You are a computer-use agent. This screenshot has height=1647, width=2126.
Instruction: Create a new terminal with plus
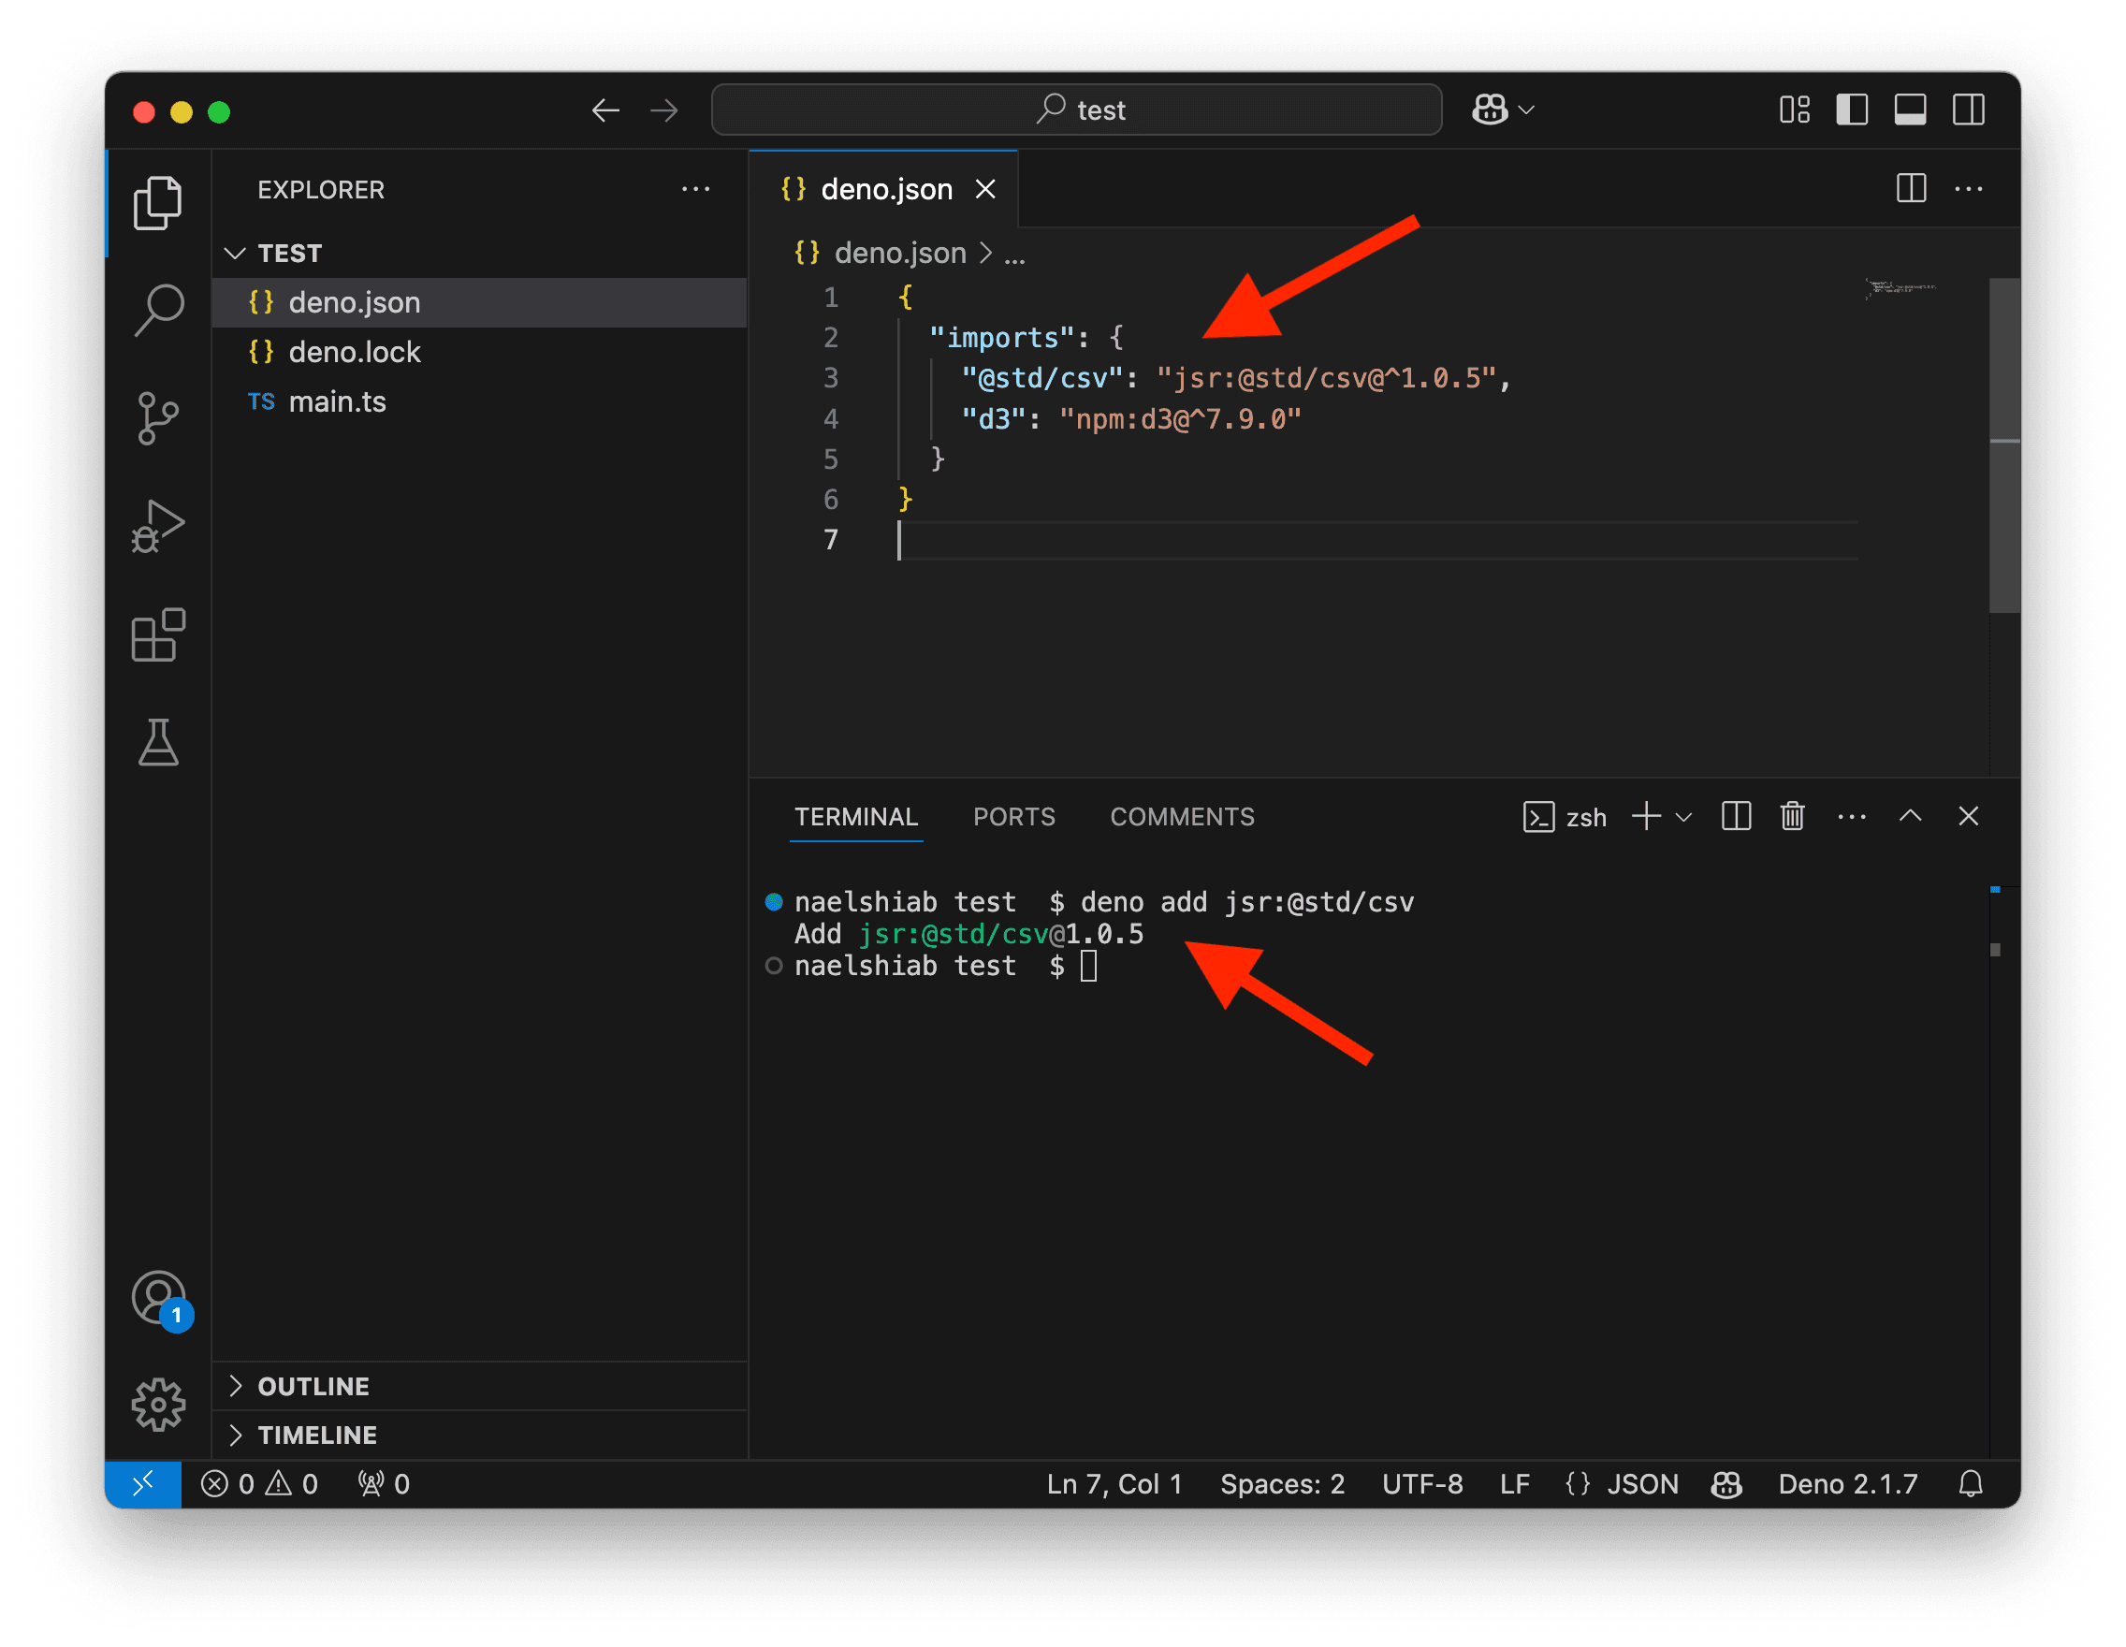[1645, 816]
